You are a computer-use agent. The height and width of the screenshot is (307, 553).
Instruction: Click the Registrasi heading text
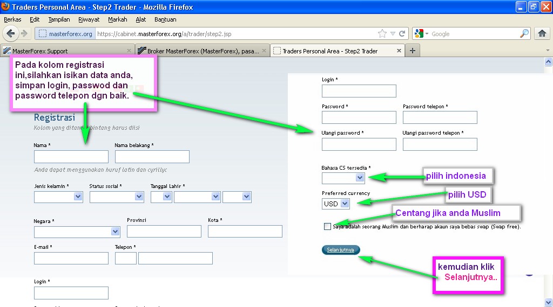(x=55, y=117)
